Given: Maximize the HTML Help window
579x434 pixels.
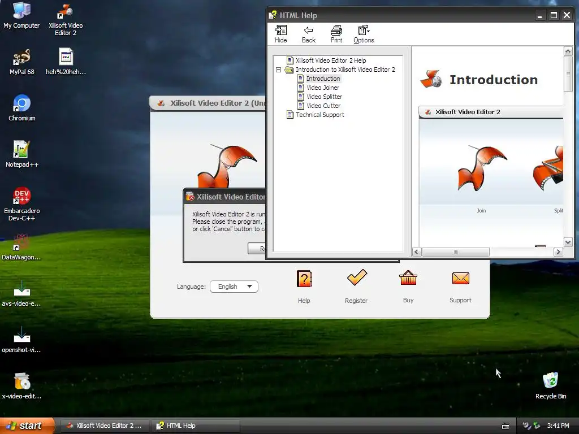Looking at the screenshot, I should coord(554,15).
